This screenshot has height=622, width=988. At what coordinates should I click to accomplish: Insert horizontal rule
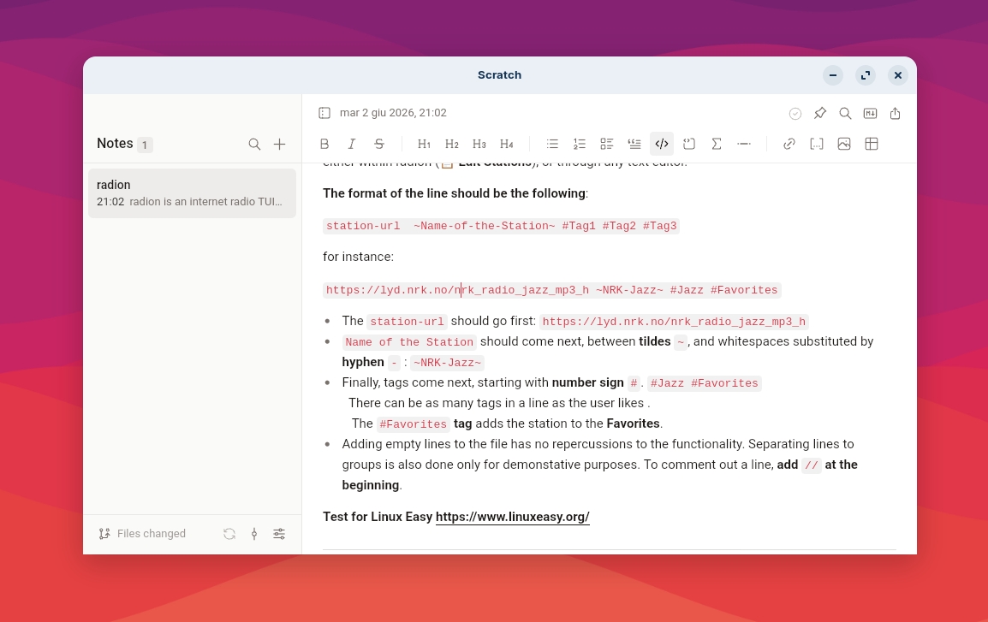(744, 145)
